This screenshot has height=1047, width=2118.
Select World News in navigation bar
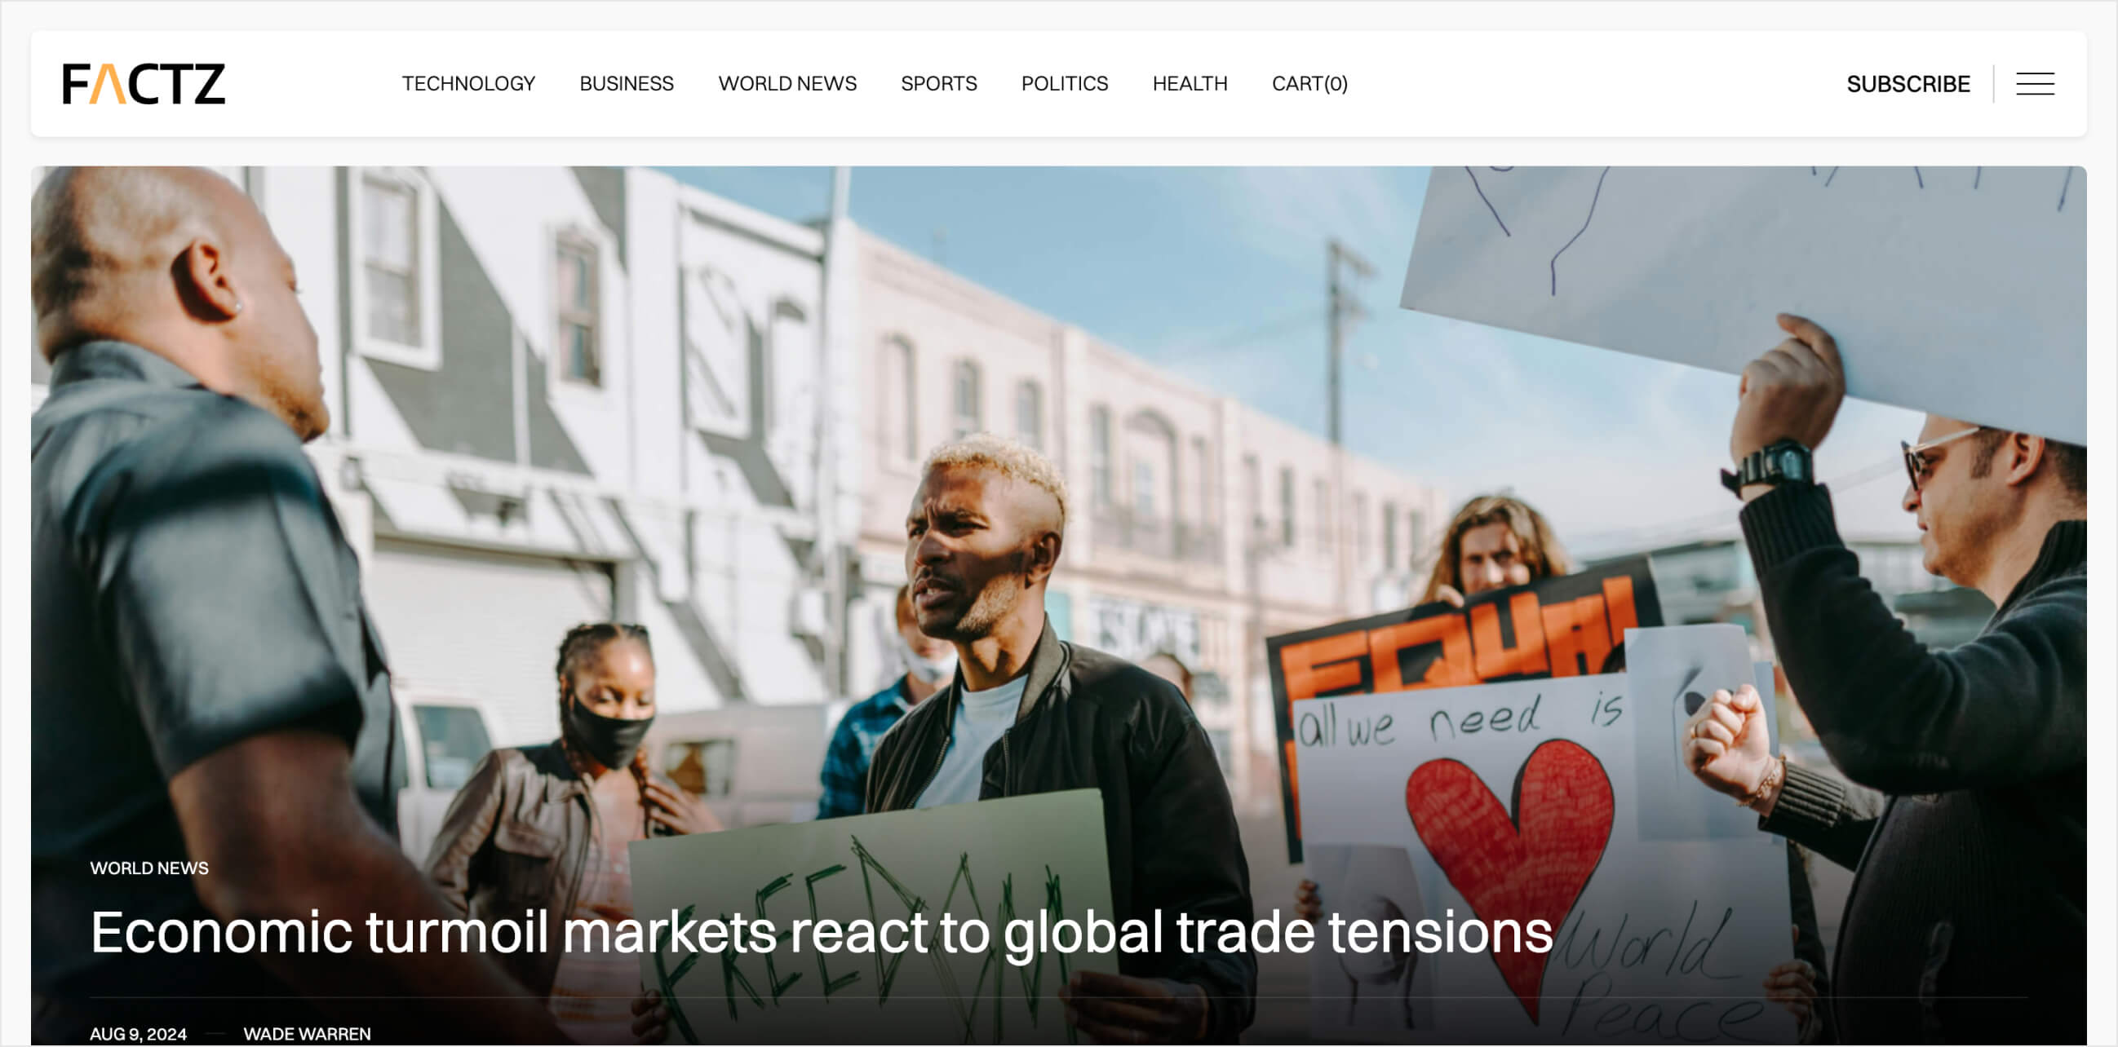(786, 84)
